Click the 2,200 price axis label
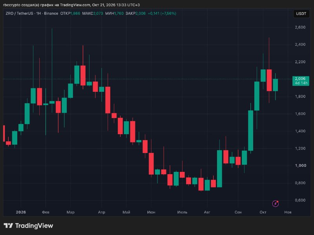Viewport: 314px width, 235px height. [300, 62]
